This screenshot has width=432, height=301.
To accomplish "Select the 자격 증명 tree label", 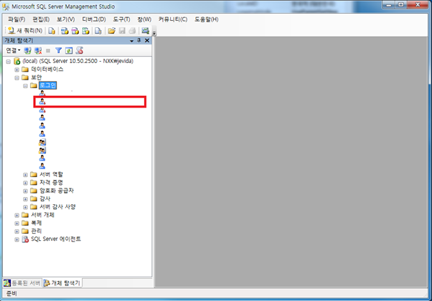I will click(x=51, y=183).
